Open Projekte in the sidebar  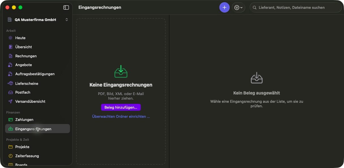point(37,147)
